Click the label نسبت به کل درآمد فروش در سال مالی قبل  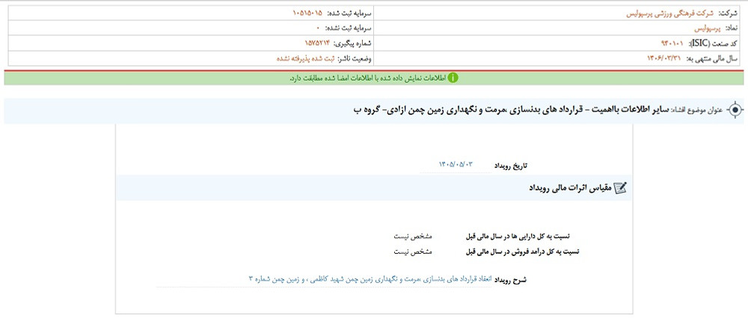(522, 251)
